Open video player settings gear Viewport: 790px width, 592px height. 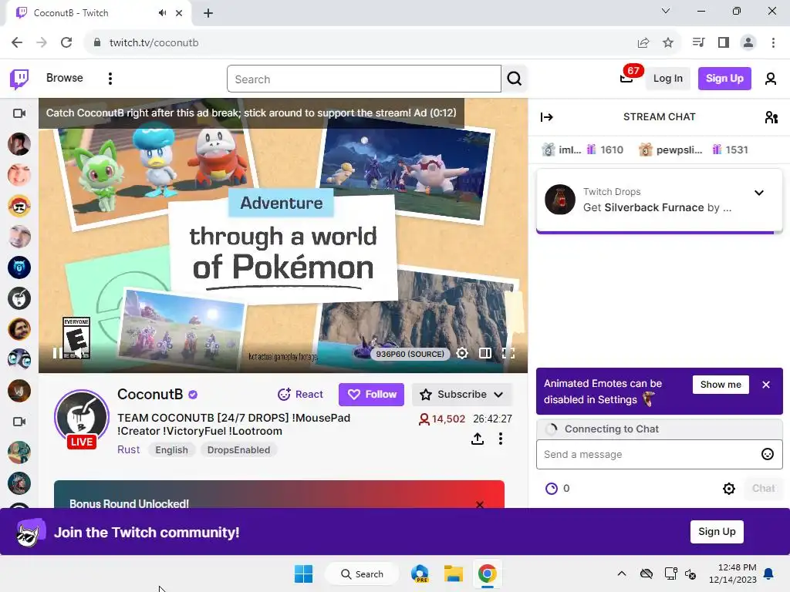pyautogui.click(x=462, y=353)
